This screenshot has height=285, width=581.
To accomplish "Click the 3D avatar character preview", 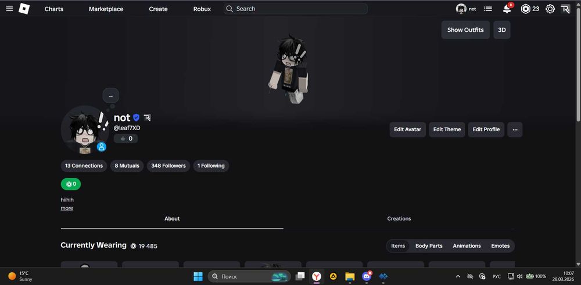I will pos(289,69).
